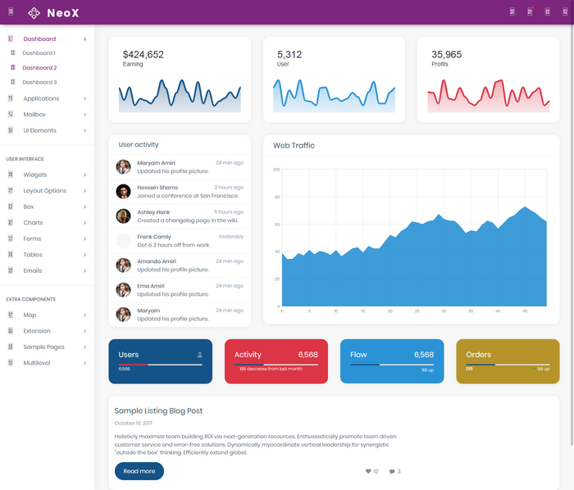Click the Charts sidebar icon
574x490 pixels.
click(11, 222)
